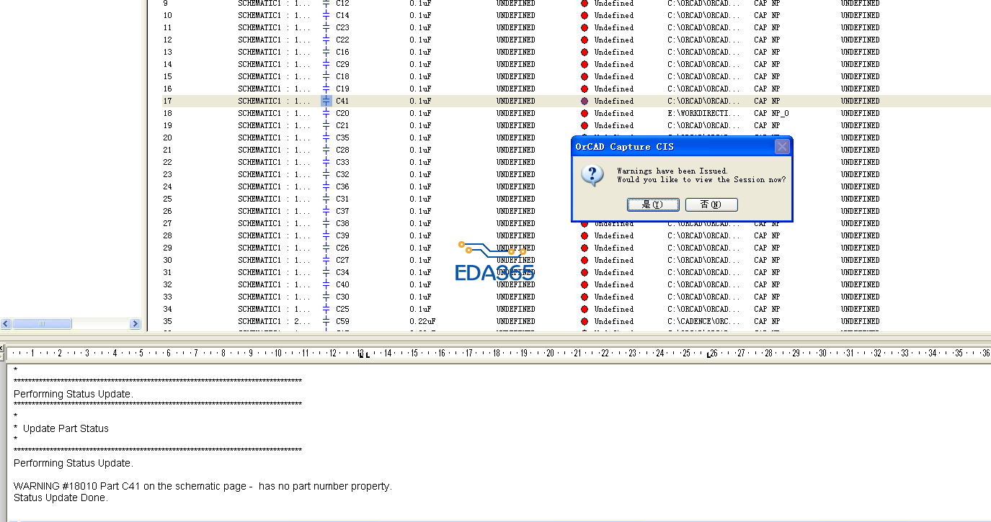Click the E:\WORKDIRECTI... path cell

click(703, 113)
